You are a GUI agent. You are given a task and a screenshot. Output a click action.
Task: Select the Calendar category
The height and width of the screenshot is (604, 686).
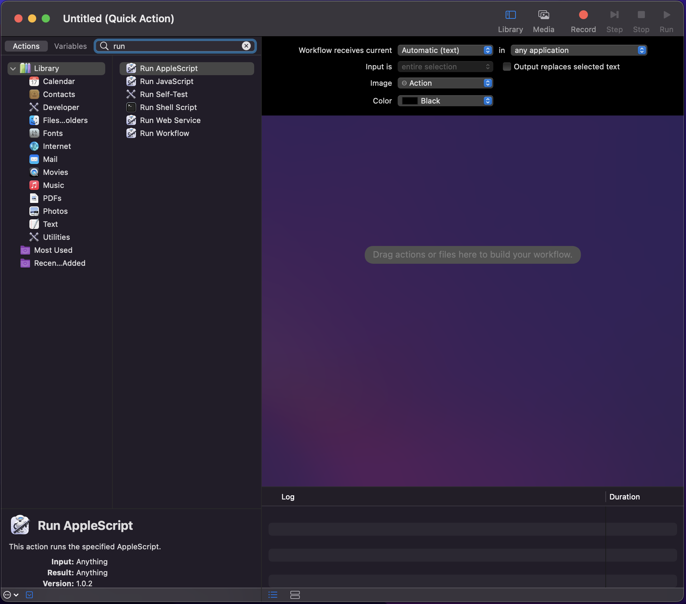(59, 81)
